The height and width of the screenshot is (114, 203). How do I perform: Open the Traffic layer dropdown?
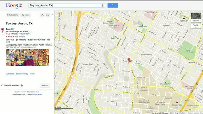click(x=196, y=26)
